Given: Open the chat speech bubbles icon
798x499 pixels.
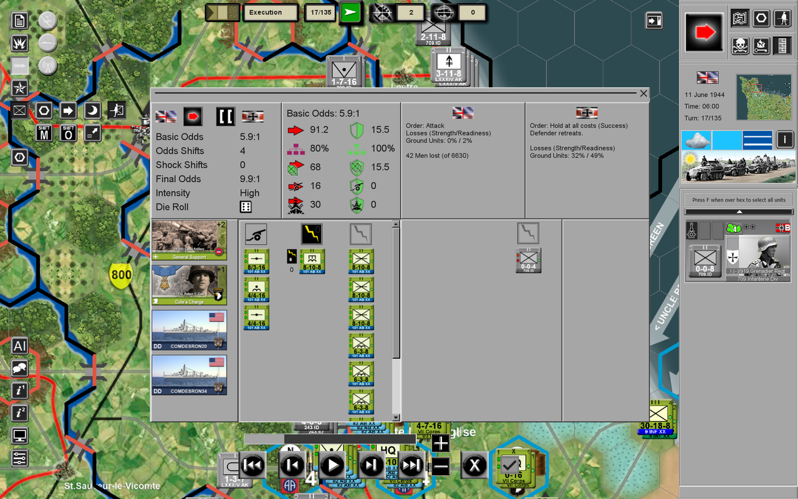Looking at the screenshot, I should coord(20,368).
